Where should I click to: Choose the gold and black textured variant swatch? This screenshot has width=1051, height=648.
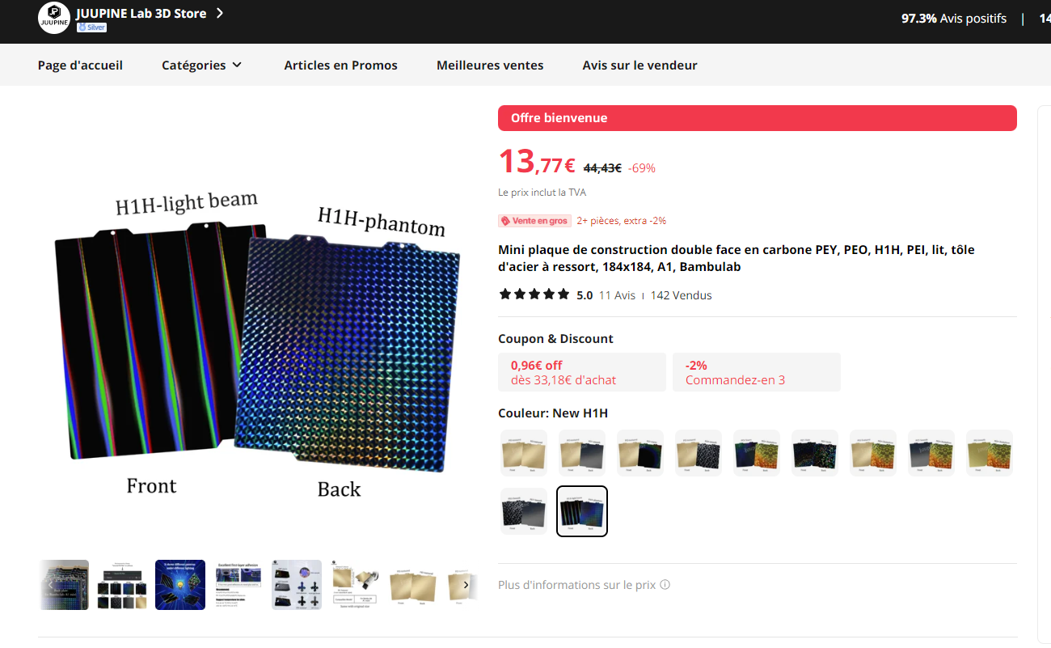[x=699, y=453]
